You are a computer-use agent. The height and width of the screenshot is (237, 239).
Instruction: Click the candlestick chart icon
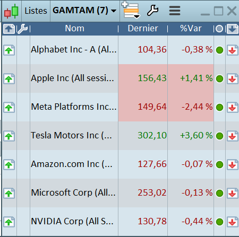click(11, 11)
